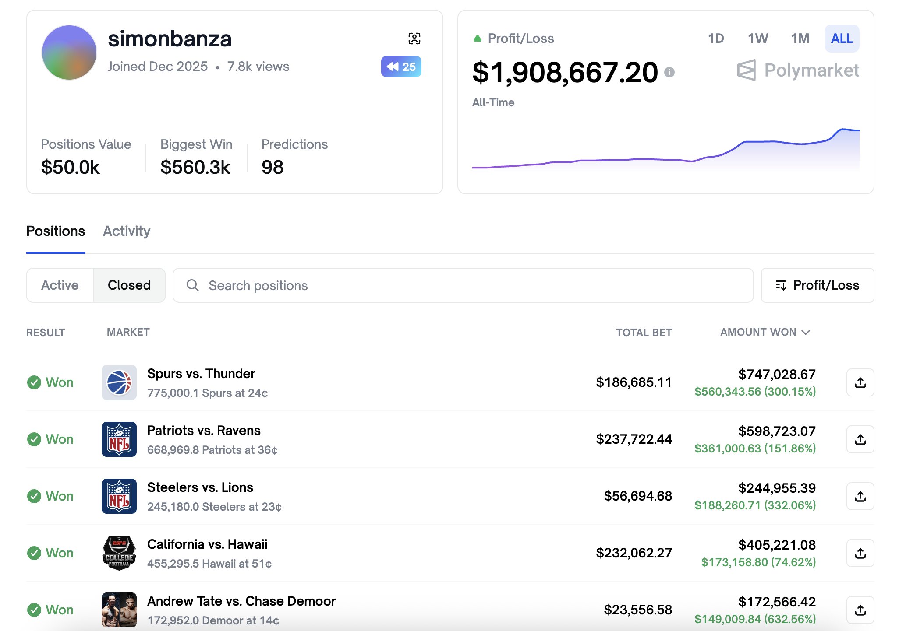The width and height of the screenshot is (899, 631).
Task: Share the California vs. Hawaii position
Action: coord(860,553)
